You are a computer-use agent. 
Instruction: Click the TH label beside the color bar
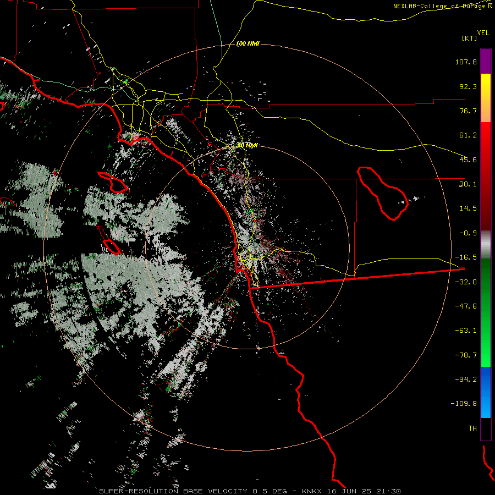pyautogui.click(x=472, y=428)
